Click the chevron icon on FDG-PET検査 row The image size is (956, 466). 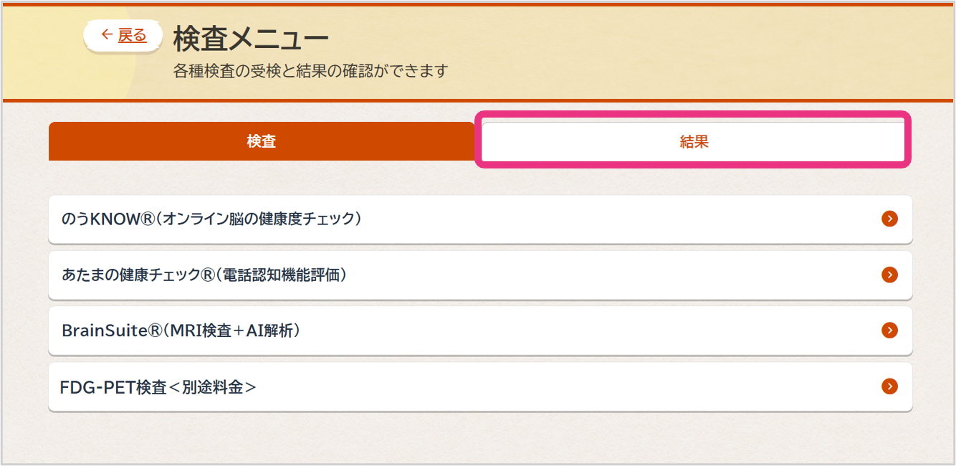point(889,386)
